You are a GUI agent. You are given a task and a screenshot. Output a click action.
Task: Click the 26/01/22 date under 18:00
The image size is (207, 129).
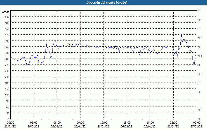(x=150, y=126)
